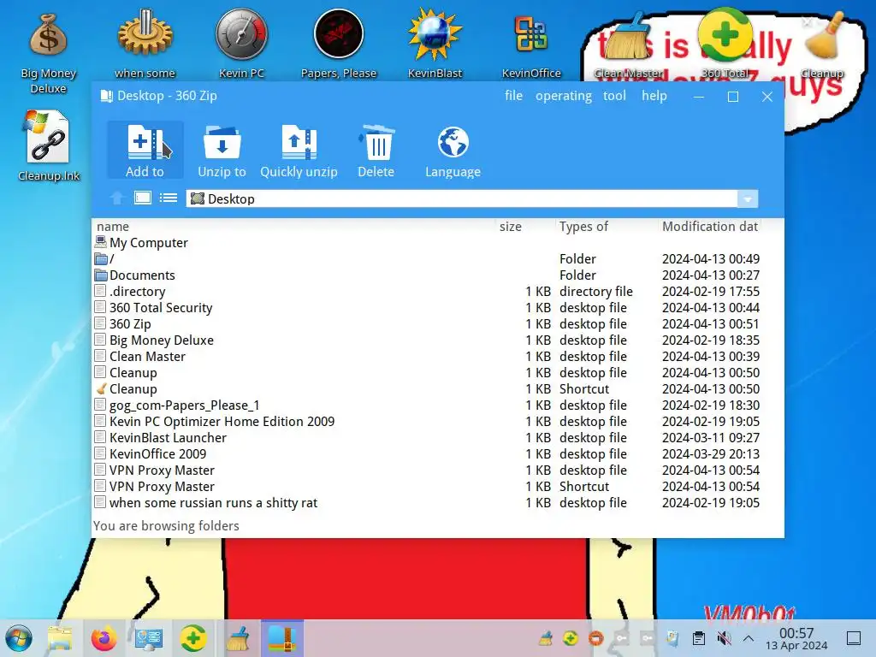Image resolution: width=876 pixels, height=657 pixels.
Task: Open the clipboard tray icon
Action: (698, 638)
